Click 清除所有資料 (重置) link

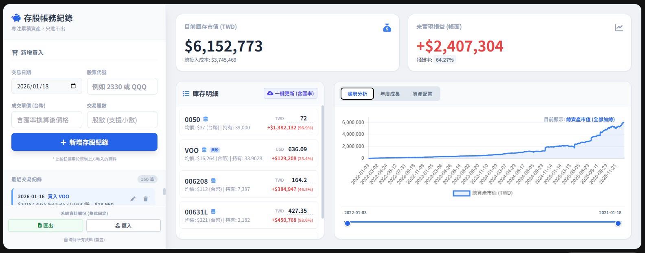click(x=84, y=240)
